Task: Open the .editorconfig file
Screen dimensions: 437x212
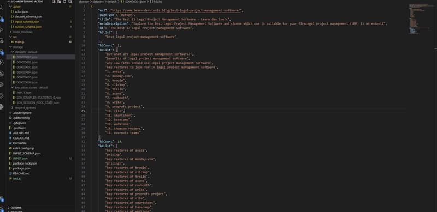Action: pyautogui.click(x=21, y=118)
